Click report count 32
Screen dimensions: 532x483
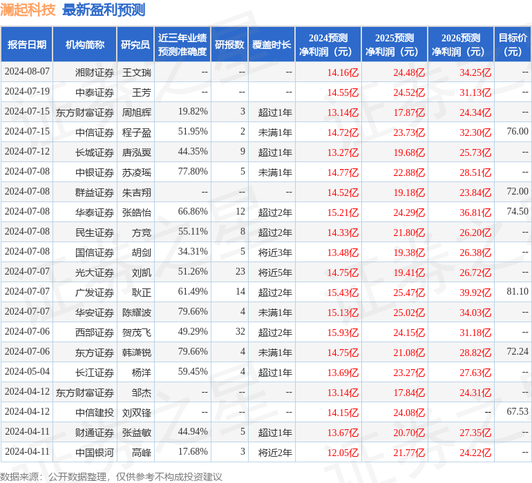click(240, 331)
